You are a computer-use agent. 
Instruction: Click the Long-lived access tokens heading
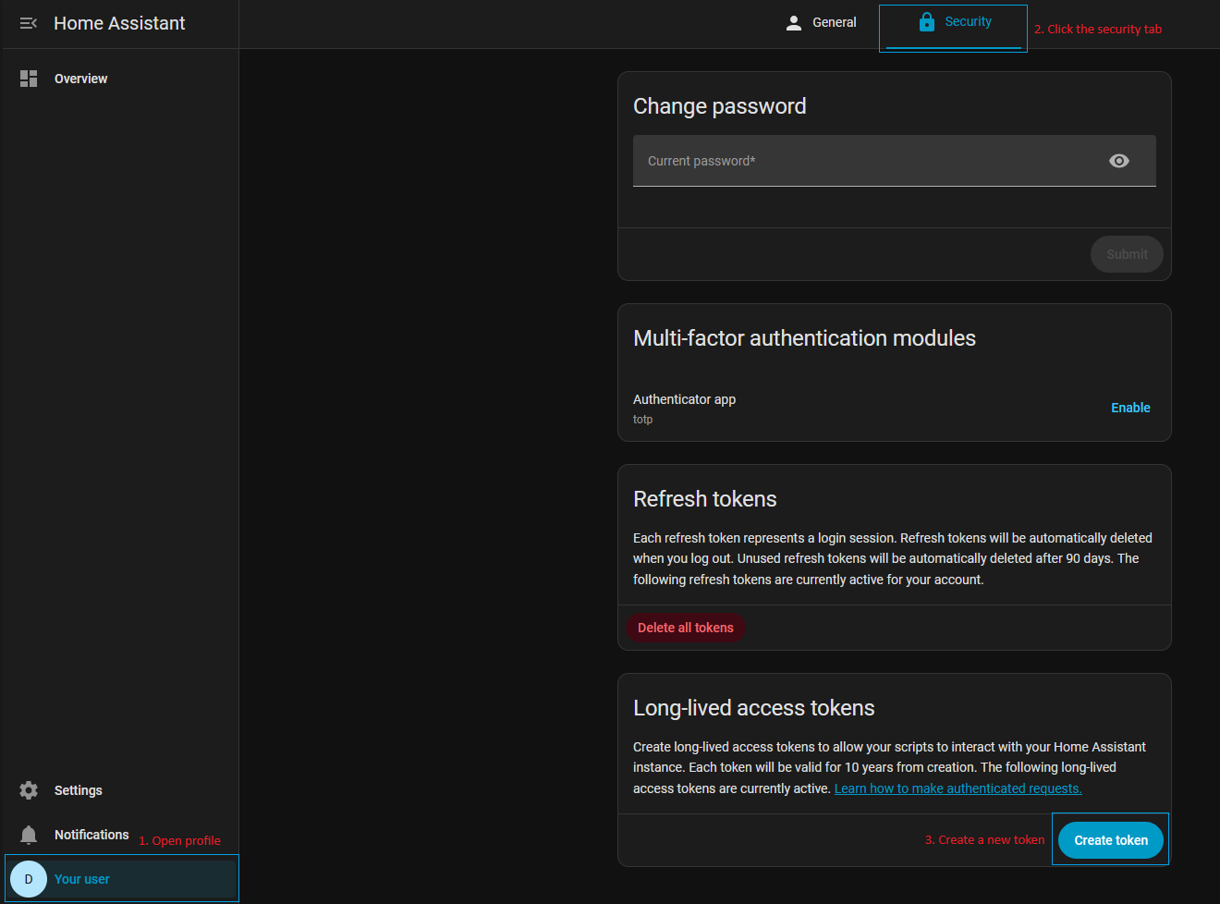click(754, 708)
